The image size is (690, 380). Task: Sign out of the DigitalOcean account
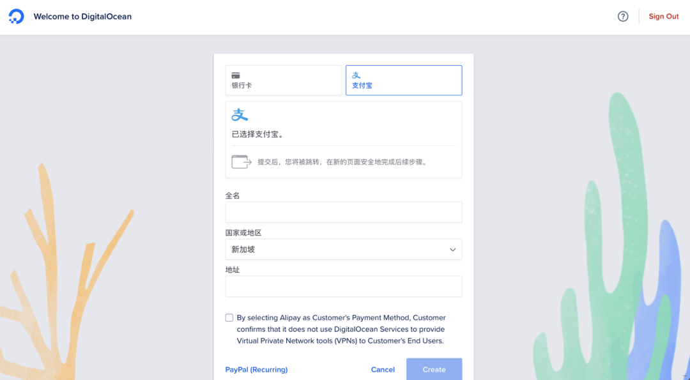click(664, 17)
